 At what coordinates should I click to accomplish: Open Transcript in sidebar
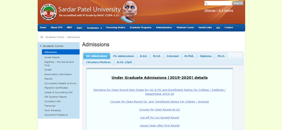50,106
